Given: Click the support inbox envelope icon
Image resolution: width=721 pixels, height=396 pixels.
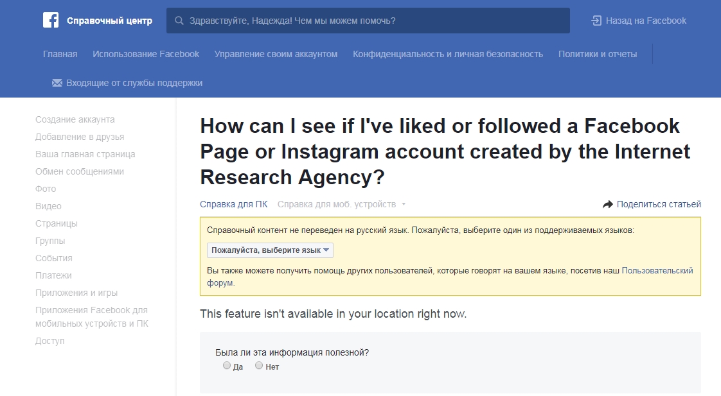Looking at the screenshot, I should tap(57, 83).
